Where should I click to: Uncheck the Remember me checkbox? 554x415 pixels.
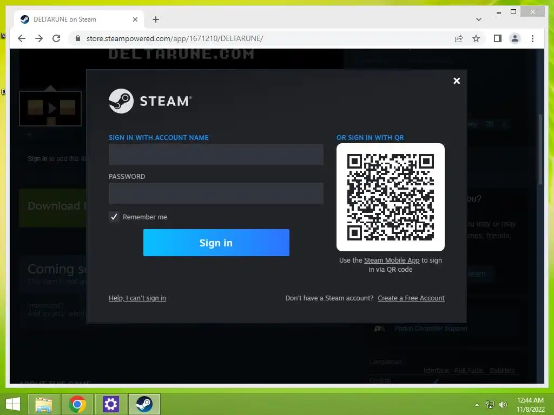click(114, 217)
